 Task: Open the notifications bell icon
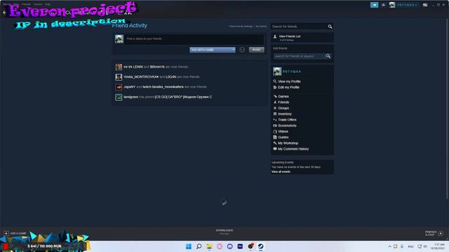coord(384,5)
